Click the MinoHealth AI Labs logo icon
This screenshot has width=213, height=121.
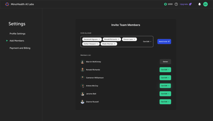click(x=7, y=4)
